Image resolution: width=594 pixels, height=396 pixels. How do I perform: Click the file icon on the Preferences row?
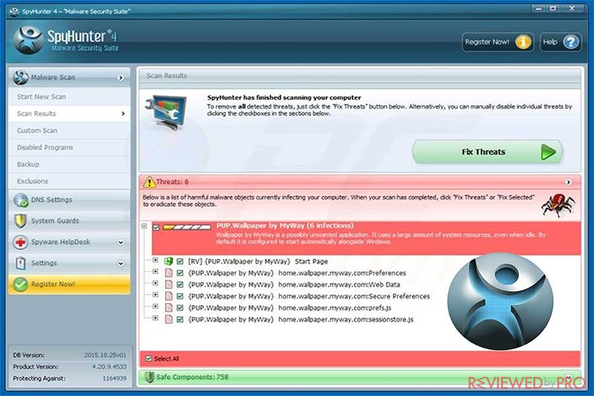point(168,273)
